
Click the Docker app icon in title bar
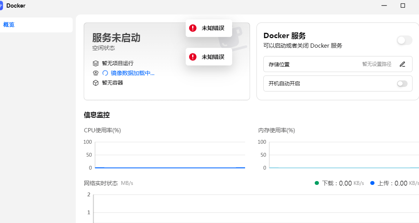[1, 6]
